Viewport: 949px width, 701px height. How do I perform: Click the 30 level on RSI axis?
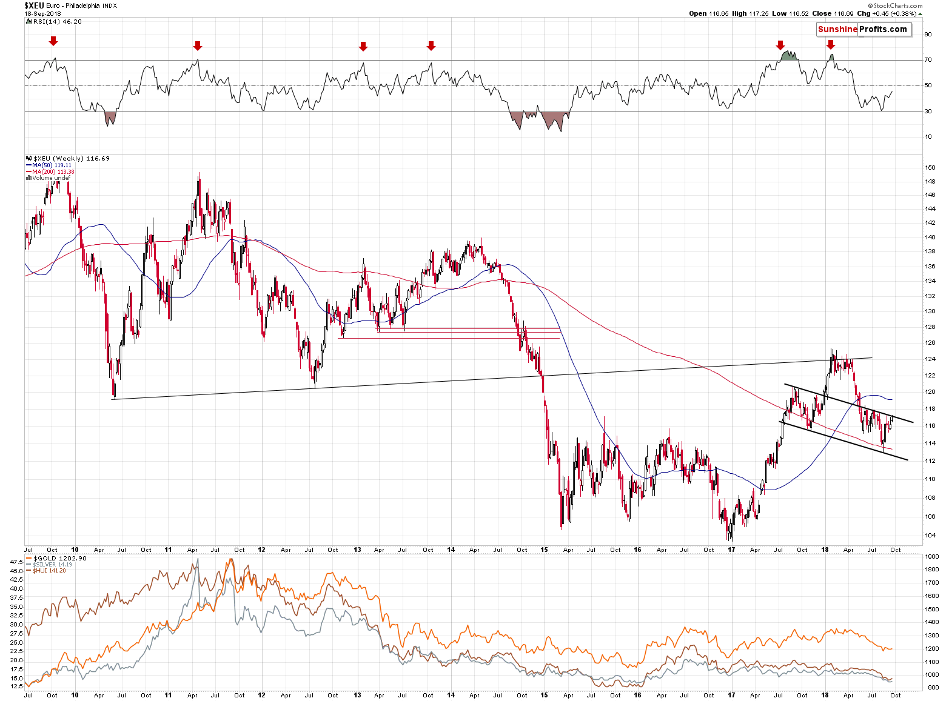click(928, 111)
